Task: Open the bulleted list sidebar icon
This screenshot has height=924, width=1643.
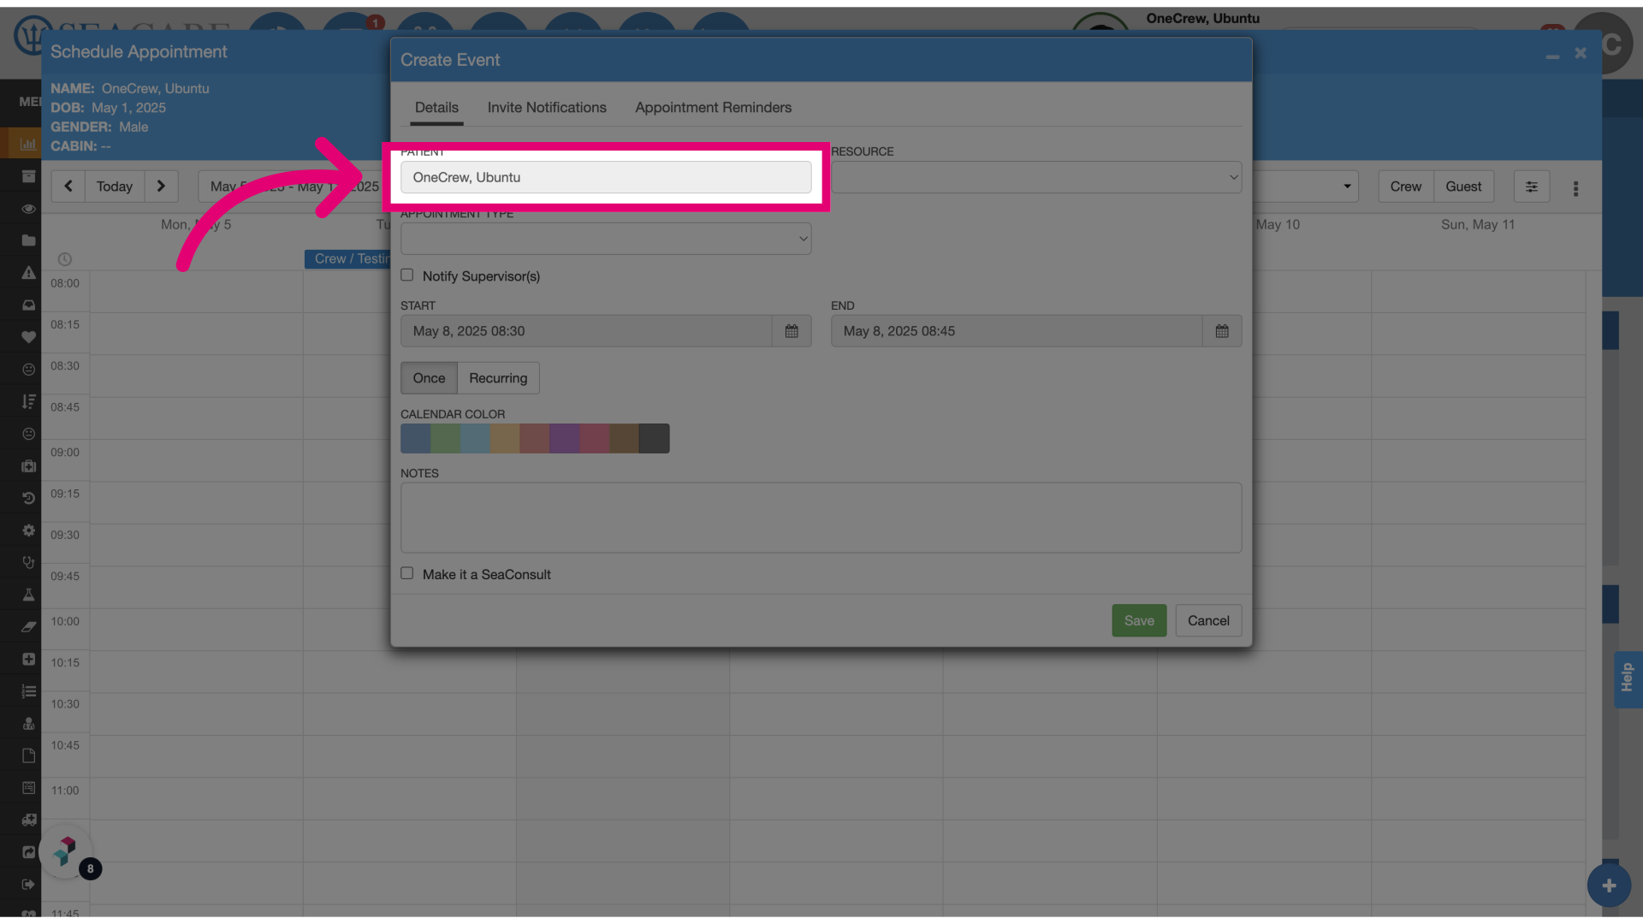Action: [x=28, y=691]
